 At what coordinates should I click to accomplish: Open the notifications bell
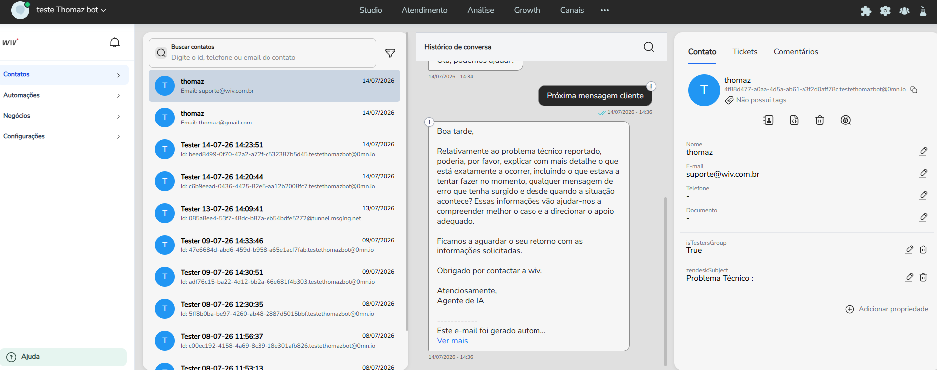coord(115,43)
